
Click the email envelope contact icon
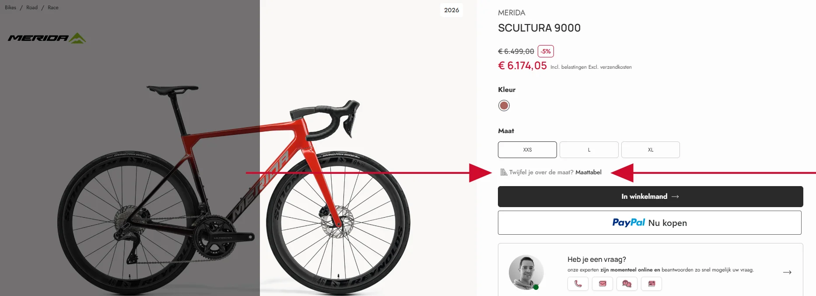(x=602, y=284)
